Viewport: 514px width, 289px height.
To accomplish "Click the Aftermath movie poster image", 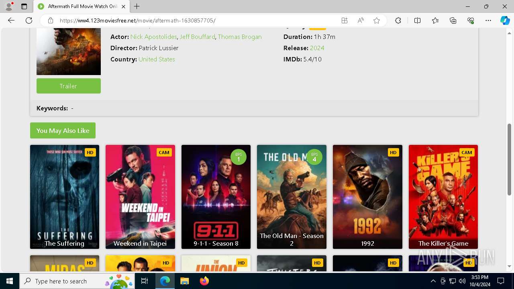I will [69, 52].
